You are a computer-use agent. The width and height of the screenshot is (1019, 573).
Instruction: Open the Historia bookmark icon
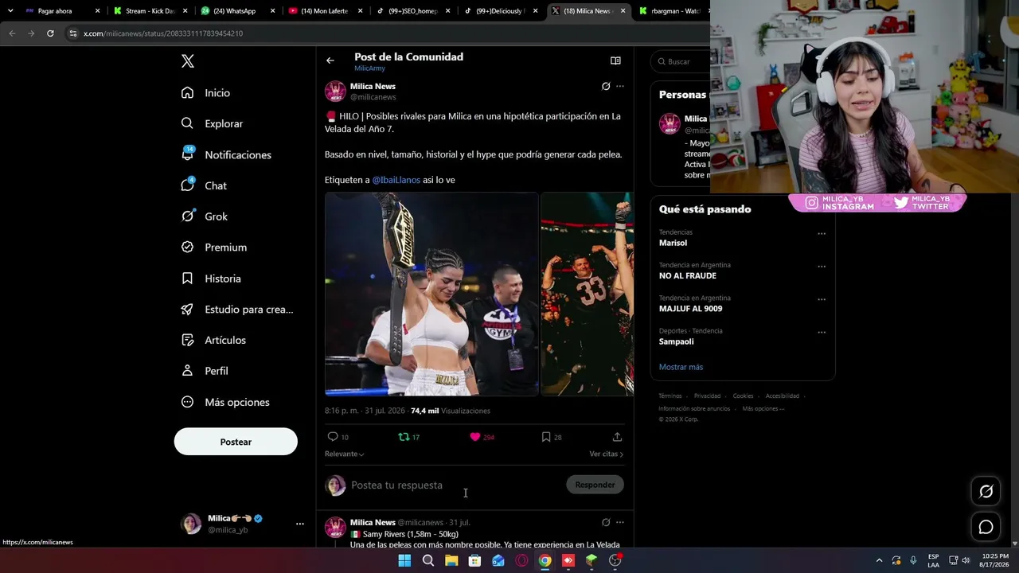[x=187, y=279]
